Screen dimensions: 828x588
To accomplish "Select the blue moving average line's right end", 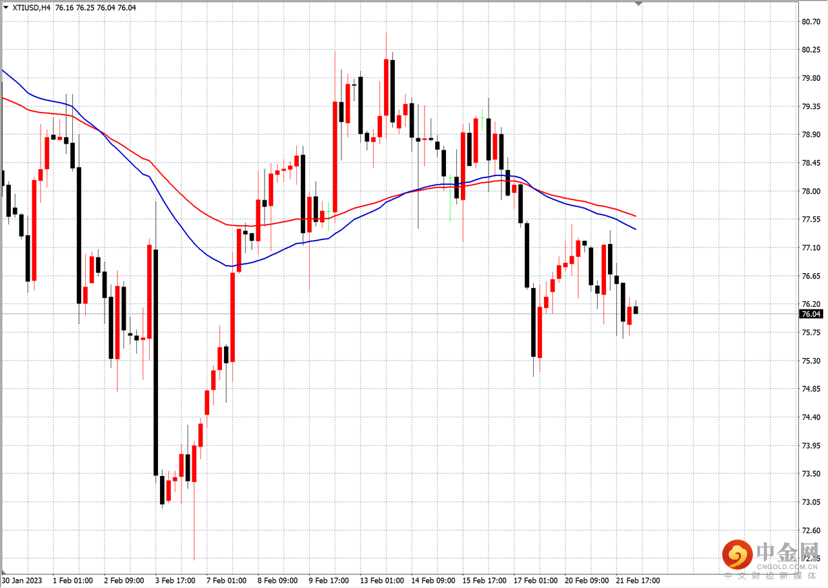I will [x=635, y=229].
